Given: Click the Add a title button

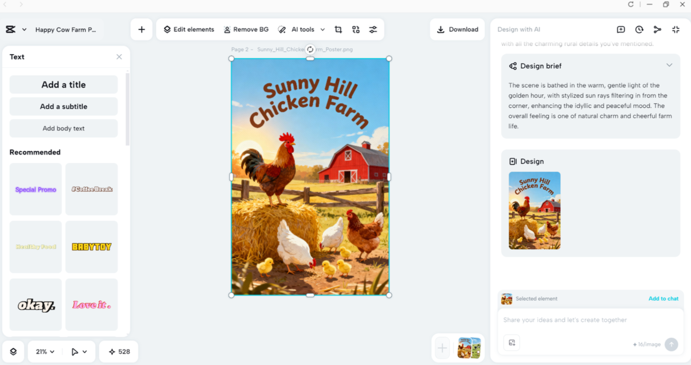Looking at the screenshot, I should (63, 85).
